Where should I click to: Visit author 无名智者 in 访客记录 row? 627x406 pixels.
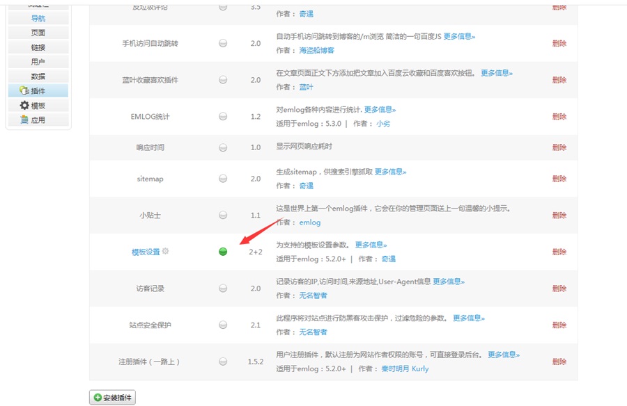pos(313,295)
